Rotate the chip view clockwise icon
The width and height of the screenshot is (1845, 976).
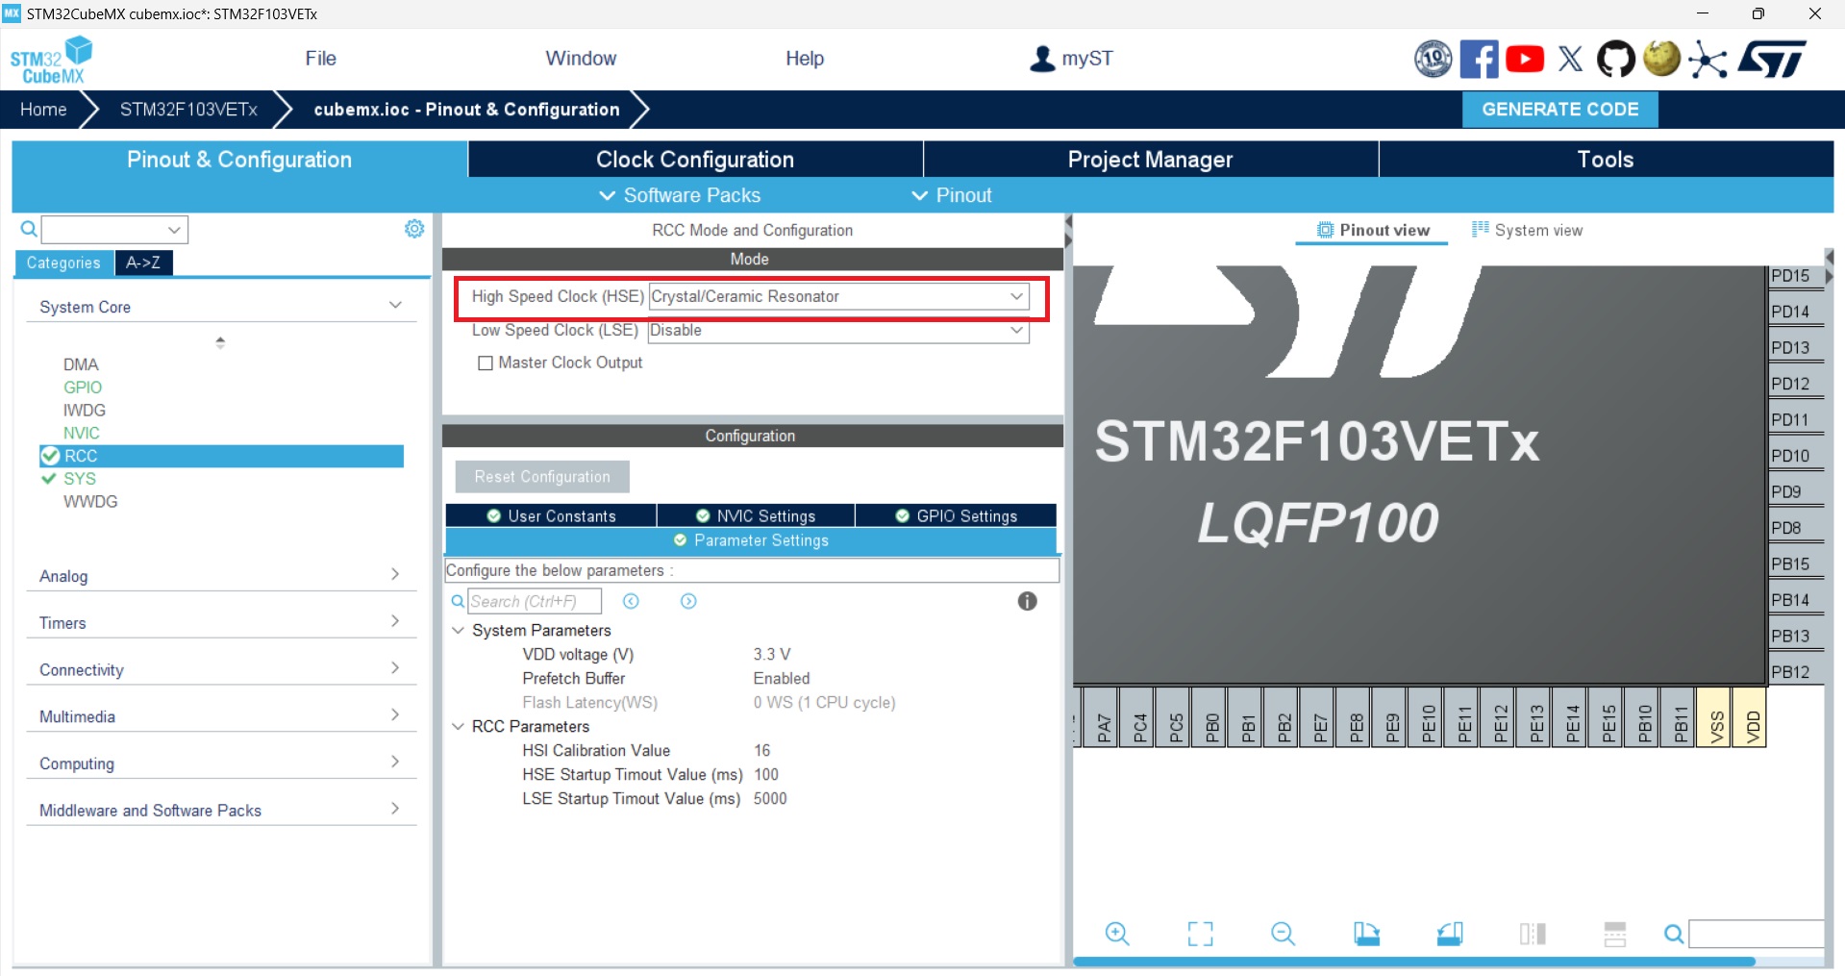tap(1366, 934)
